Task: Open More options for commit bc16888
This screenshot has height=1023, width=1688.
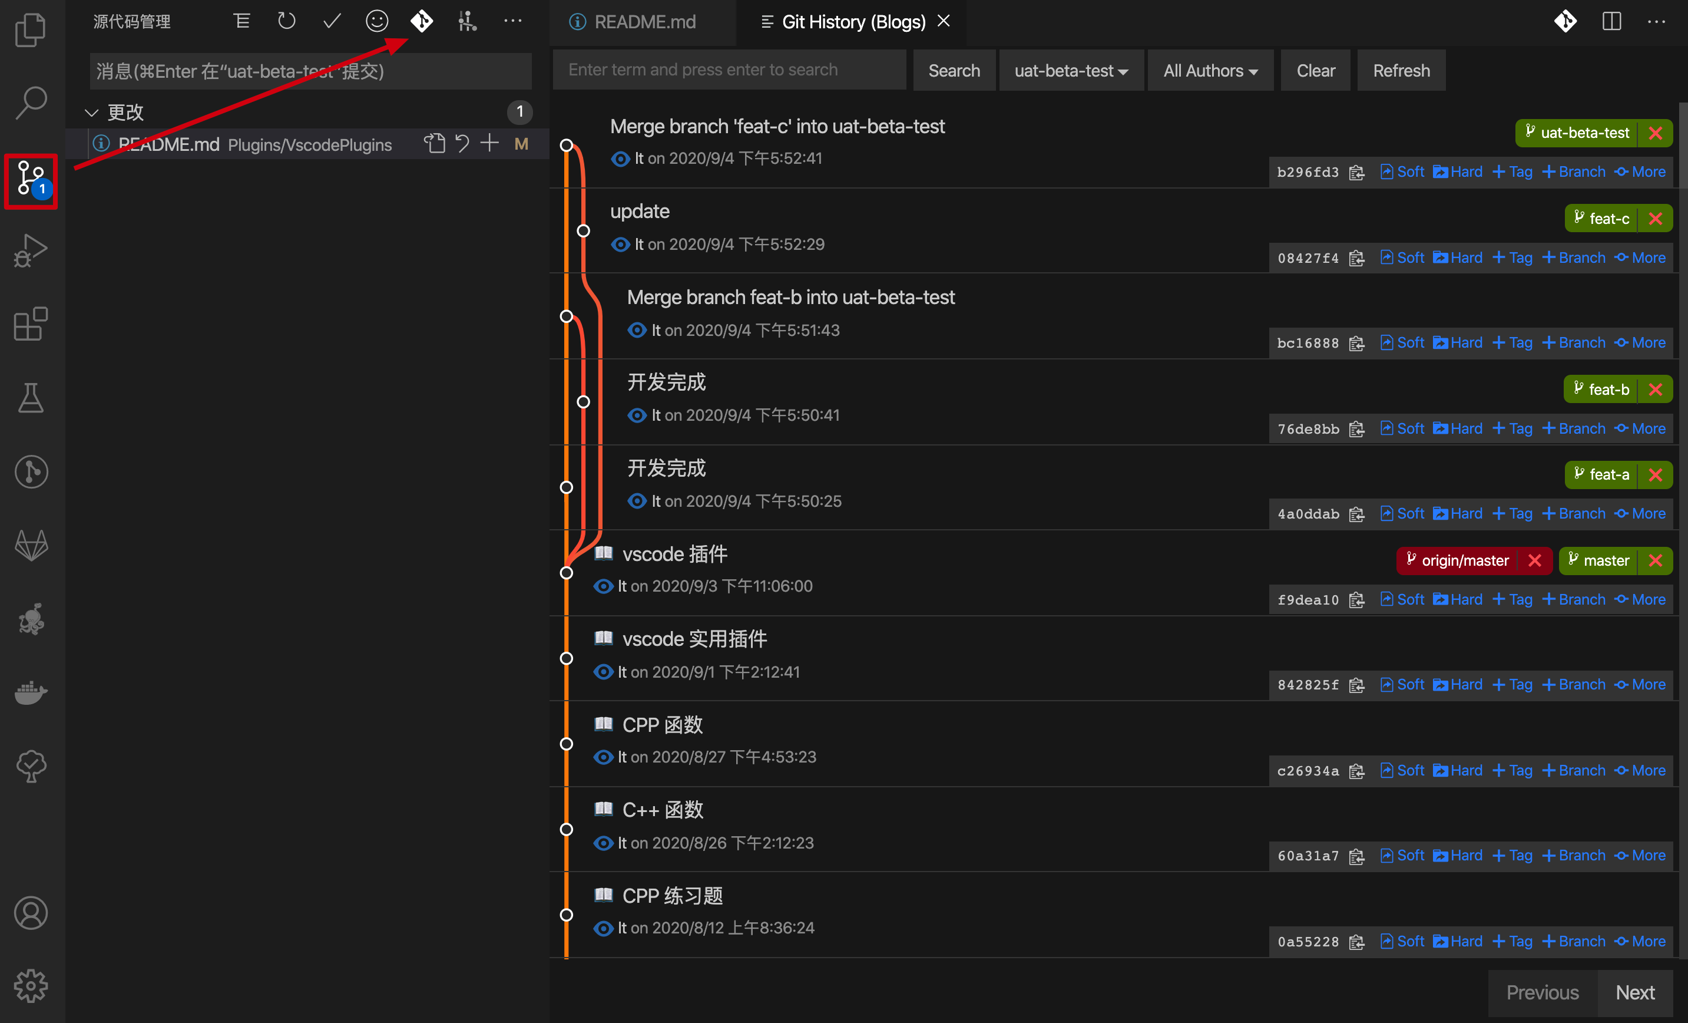Action: pos(1640,342)
